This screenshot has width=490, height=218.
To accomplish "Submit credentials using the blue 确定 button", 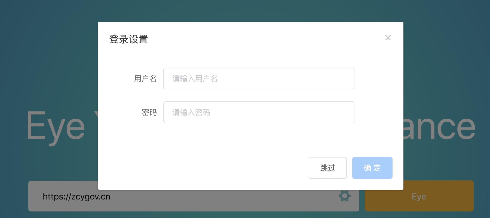I will (372, 168).
